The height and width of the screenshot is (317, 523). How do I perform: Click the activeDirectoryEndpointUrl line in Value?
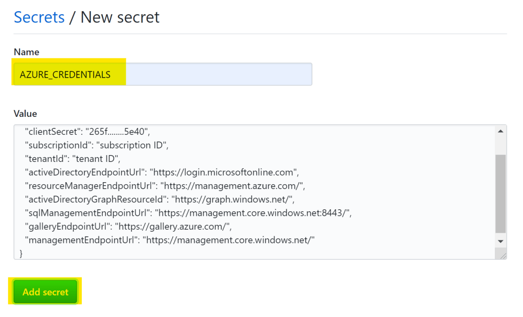(x=162, y=172)
